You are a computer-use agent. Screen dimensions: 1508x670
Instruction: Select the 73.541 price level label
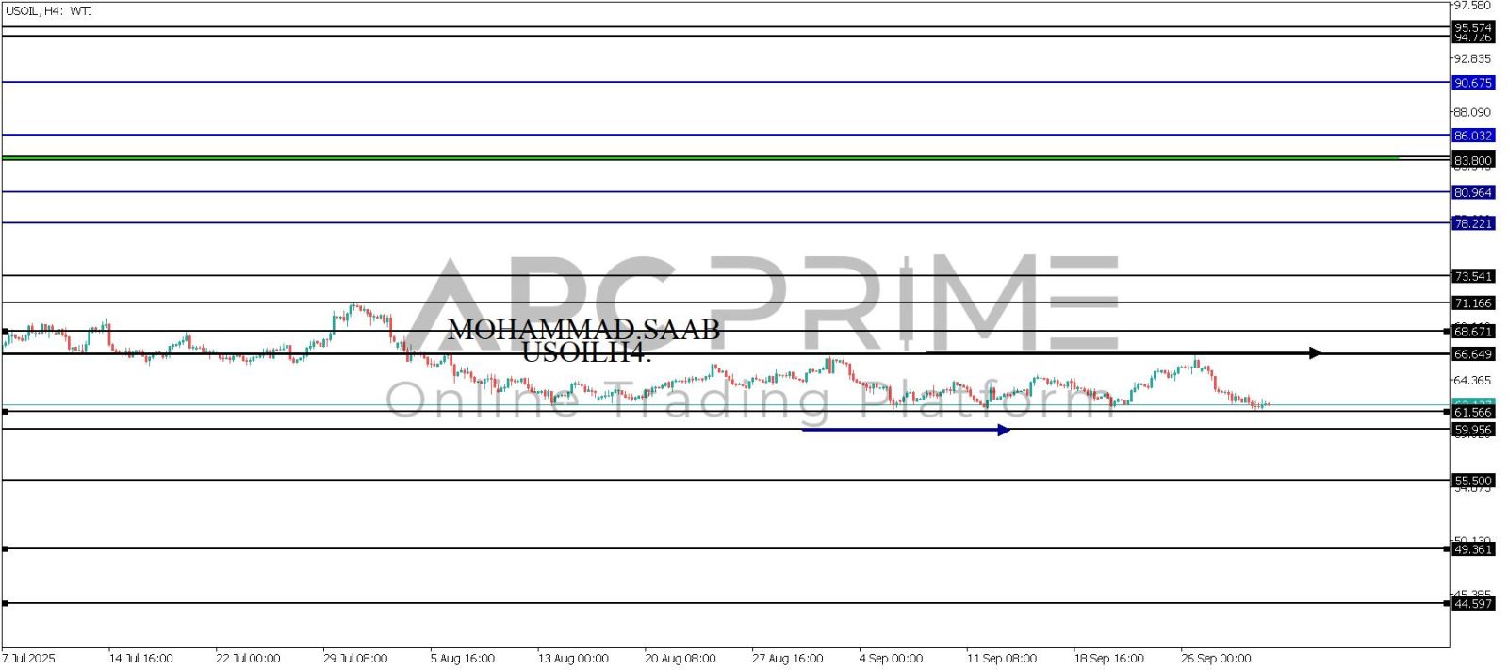coord(1472,276)
